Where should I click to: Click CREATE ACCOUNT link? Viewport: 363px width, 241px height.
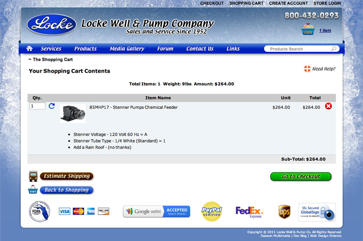[288, 3]
